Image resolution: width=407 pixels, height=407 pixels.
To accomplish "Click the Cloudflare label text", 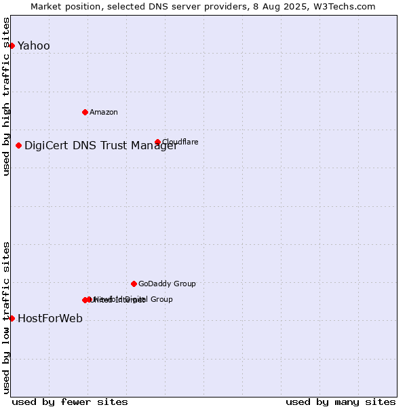I will tap(180, 142).
